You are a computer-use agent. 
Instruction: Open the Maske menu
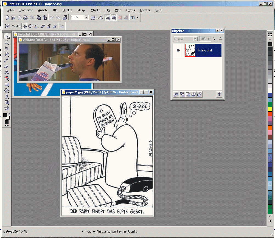coord(82,10)
